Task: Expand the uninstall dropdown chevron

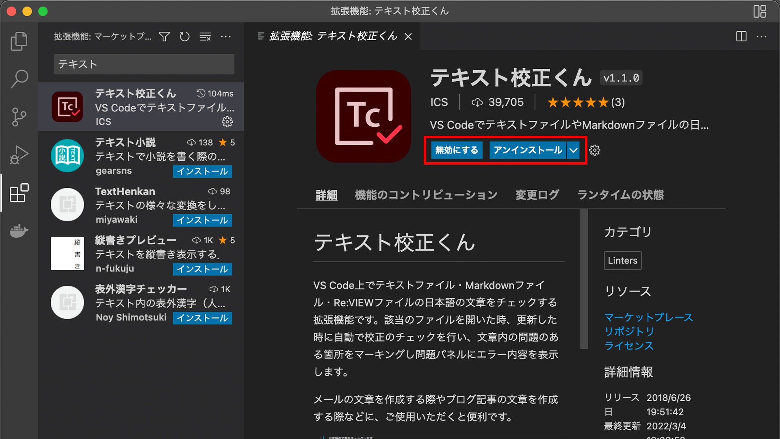Action: click(574, 150)
